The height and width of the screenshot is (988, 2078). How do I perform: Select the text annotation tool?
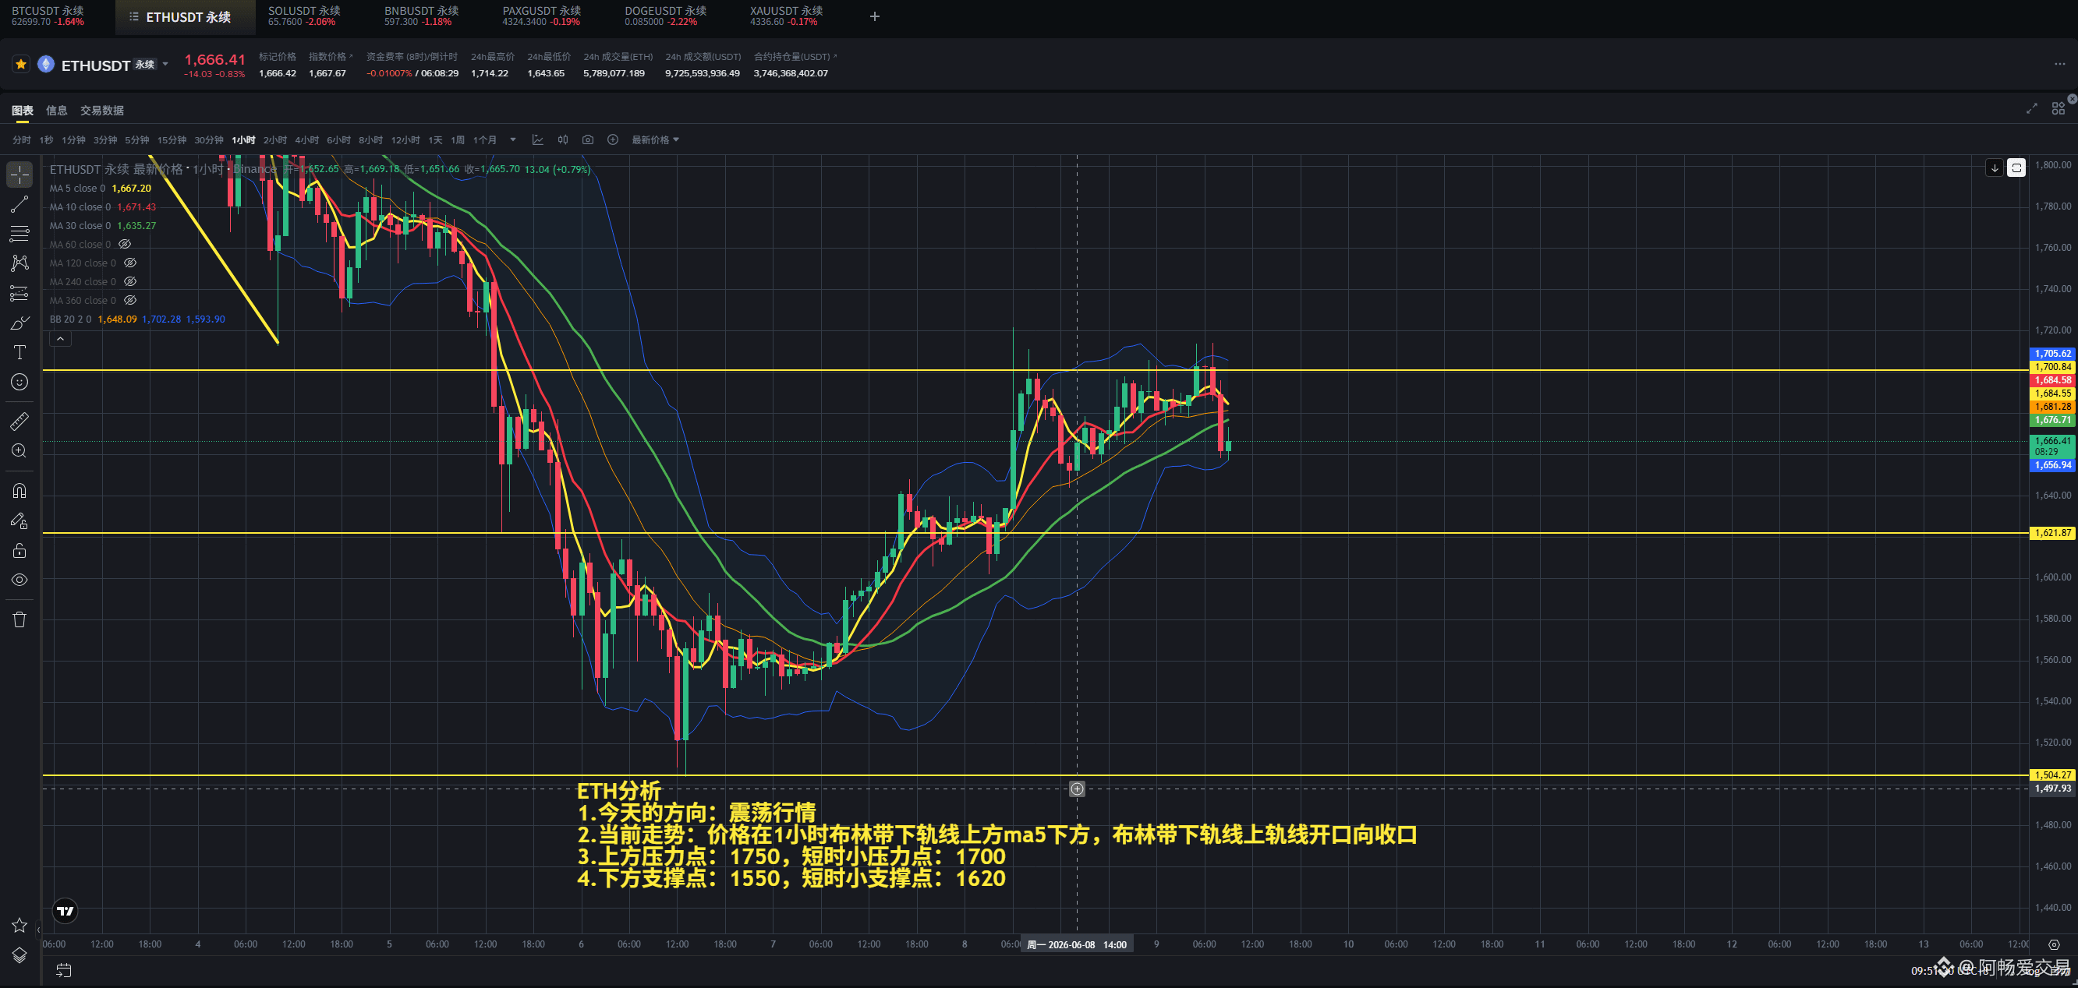click(19, 352)
